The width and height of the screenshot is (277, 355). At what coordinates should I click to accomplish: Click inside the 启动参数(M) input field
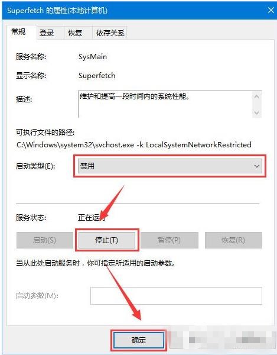click(x=176, y=296)
